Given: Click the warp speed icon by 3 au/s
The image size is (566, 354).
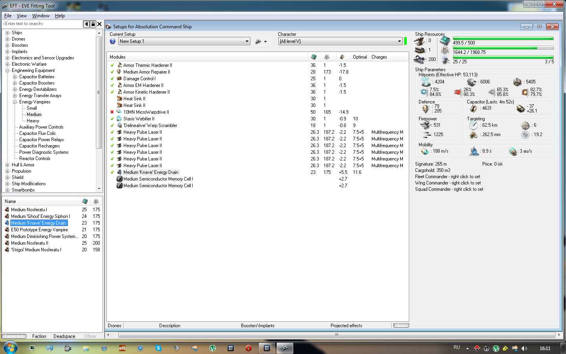Looking at the screenshot, I should click(x=513, y=151).
